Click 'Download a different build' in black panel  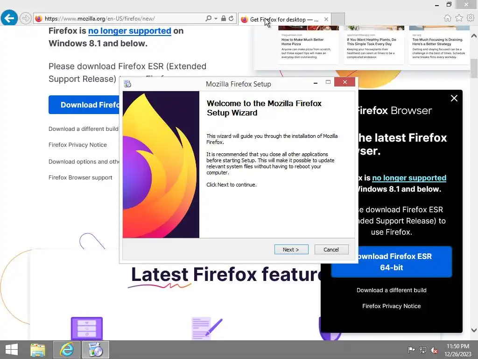(x=392, y=290)
